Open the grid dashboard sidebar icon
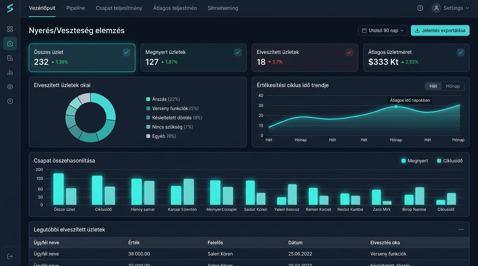 [x=10, y=29]
